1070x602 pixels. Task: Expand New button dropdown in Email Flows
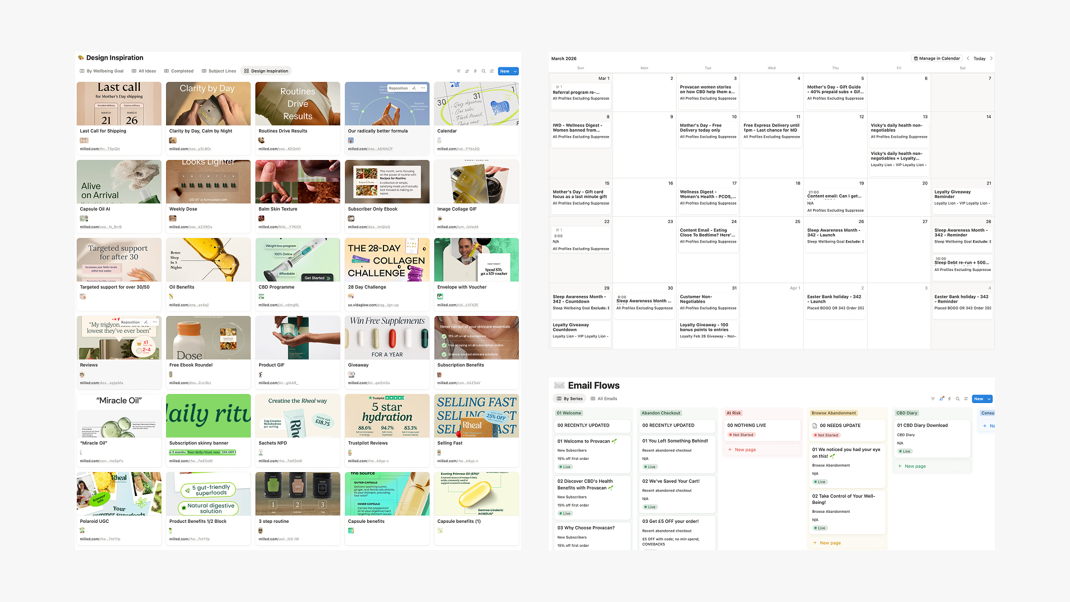point(989,399)
